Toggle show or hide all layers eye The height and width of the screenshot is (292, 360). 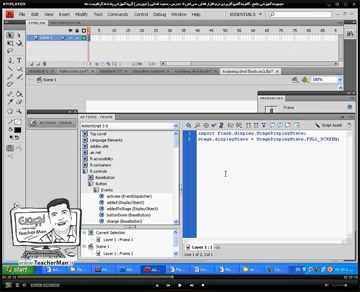pyautogui.click(x=71, y=31)
